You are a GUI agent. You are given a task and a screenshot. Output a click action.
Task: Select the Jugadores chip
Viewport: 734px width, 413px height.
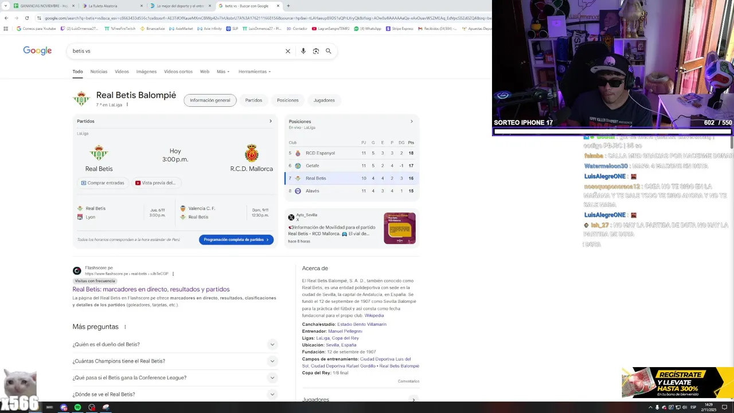[324, 100]
